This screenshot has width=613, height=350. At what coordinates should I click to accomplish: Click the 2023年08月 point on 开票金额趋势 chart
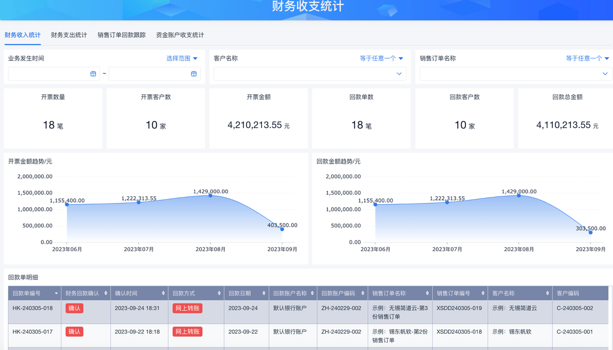[x=210, y=195]
